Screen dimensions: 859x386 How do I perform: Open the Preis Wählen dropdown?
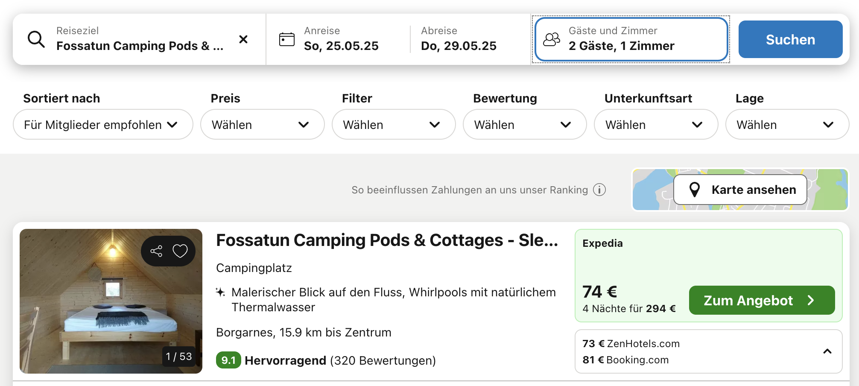[263, 124]
